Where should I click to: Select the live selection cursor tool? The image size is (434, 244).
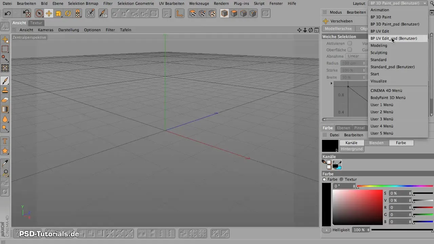[x=39, y=14]
